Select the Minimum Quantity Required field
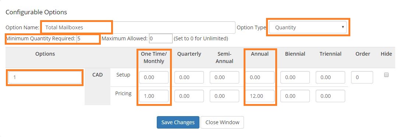Image resolution: width=400 pixels, height=137 pixels. 88,38
